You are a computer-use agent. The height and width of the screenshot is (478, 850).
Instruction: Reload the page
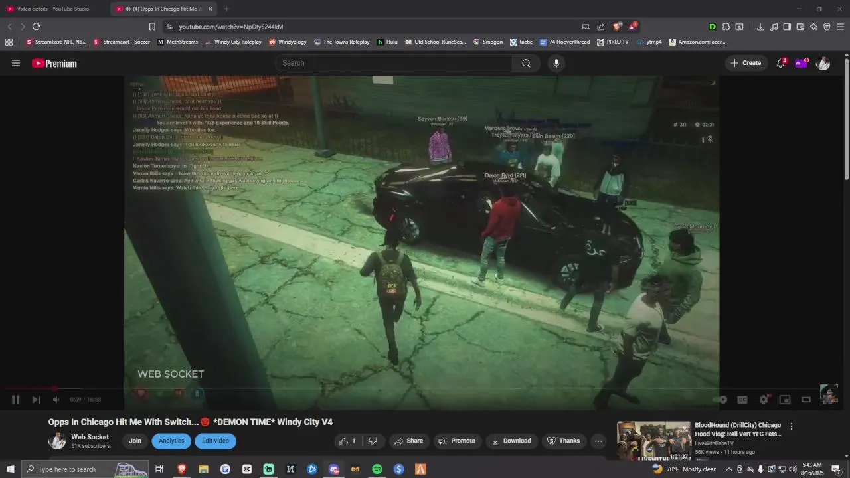[x=36, y=27]
